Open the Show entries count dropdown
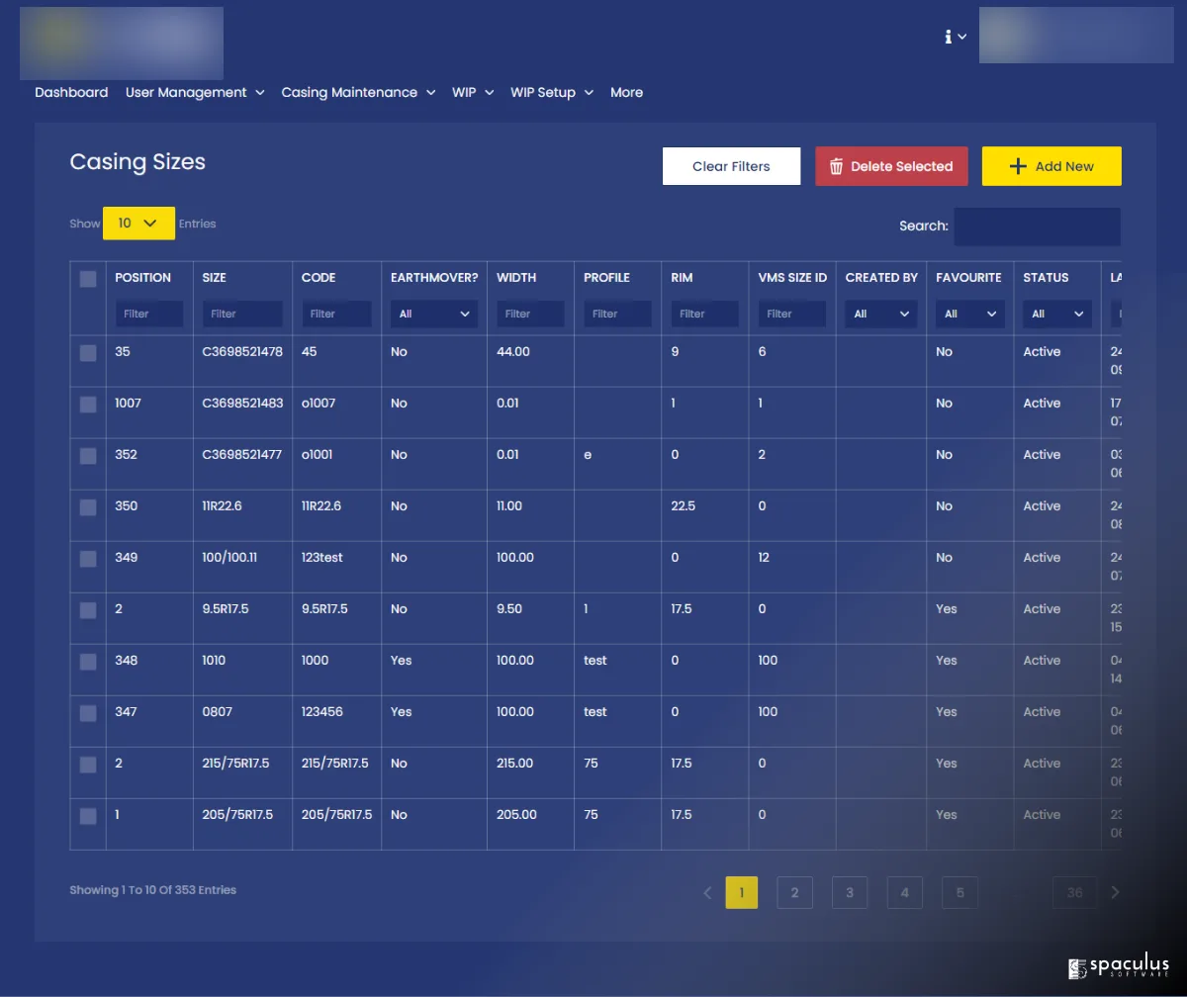The height and width of the screenshot is (997, 1187). point(138,224)
